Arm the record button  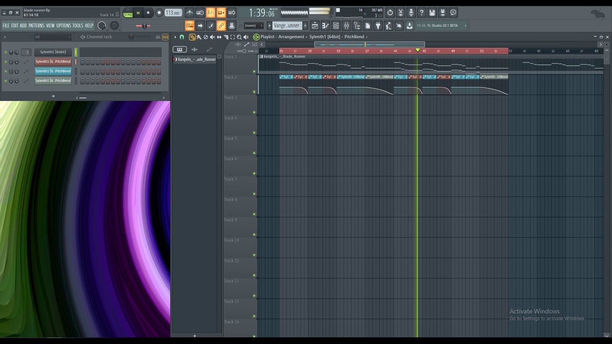click(159, 13)
